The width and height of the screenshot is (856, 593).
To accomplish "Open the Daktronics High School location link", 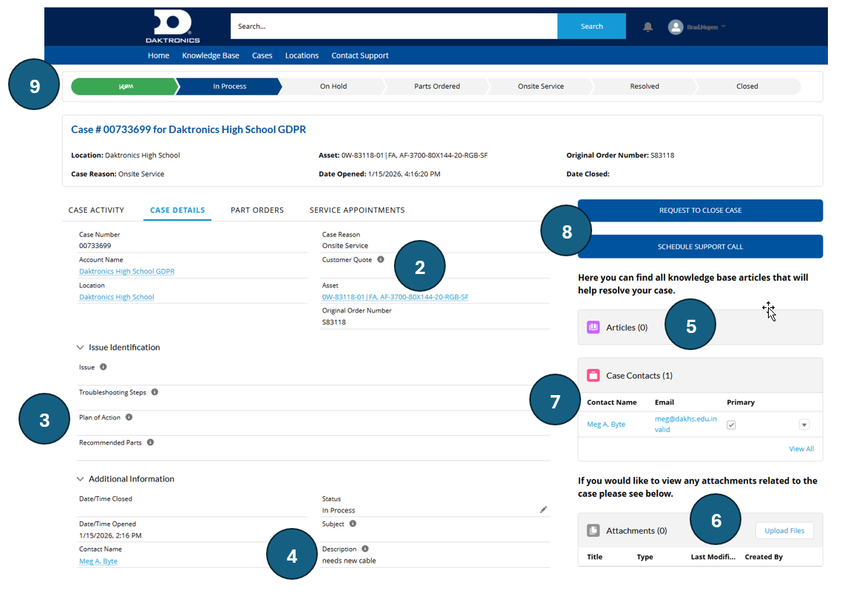I will pyautogui.click(x=117, y=297).
